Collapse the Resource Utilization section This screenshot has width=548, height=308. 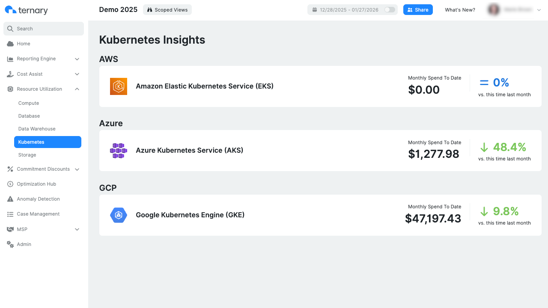tap(77, 89)
